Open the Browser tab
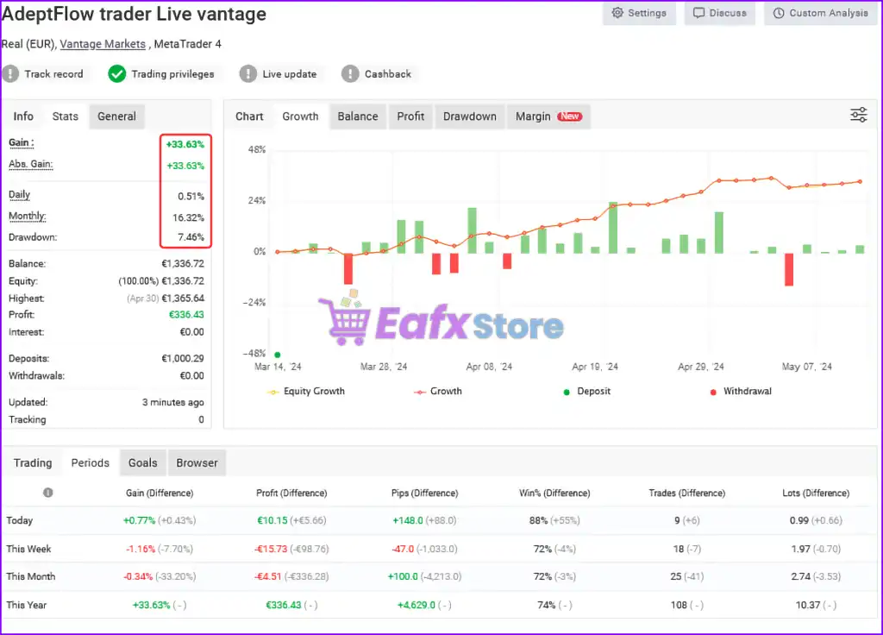Image resolution: width=883 pixels, height=635 pixels. pos(197,462)
